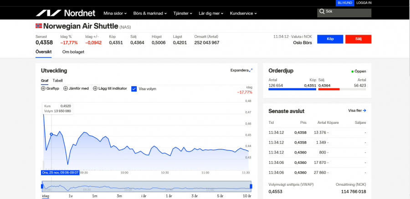Click the Nordnet logo

(64, 13)
